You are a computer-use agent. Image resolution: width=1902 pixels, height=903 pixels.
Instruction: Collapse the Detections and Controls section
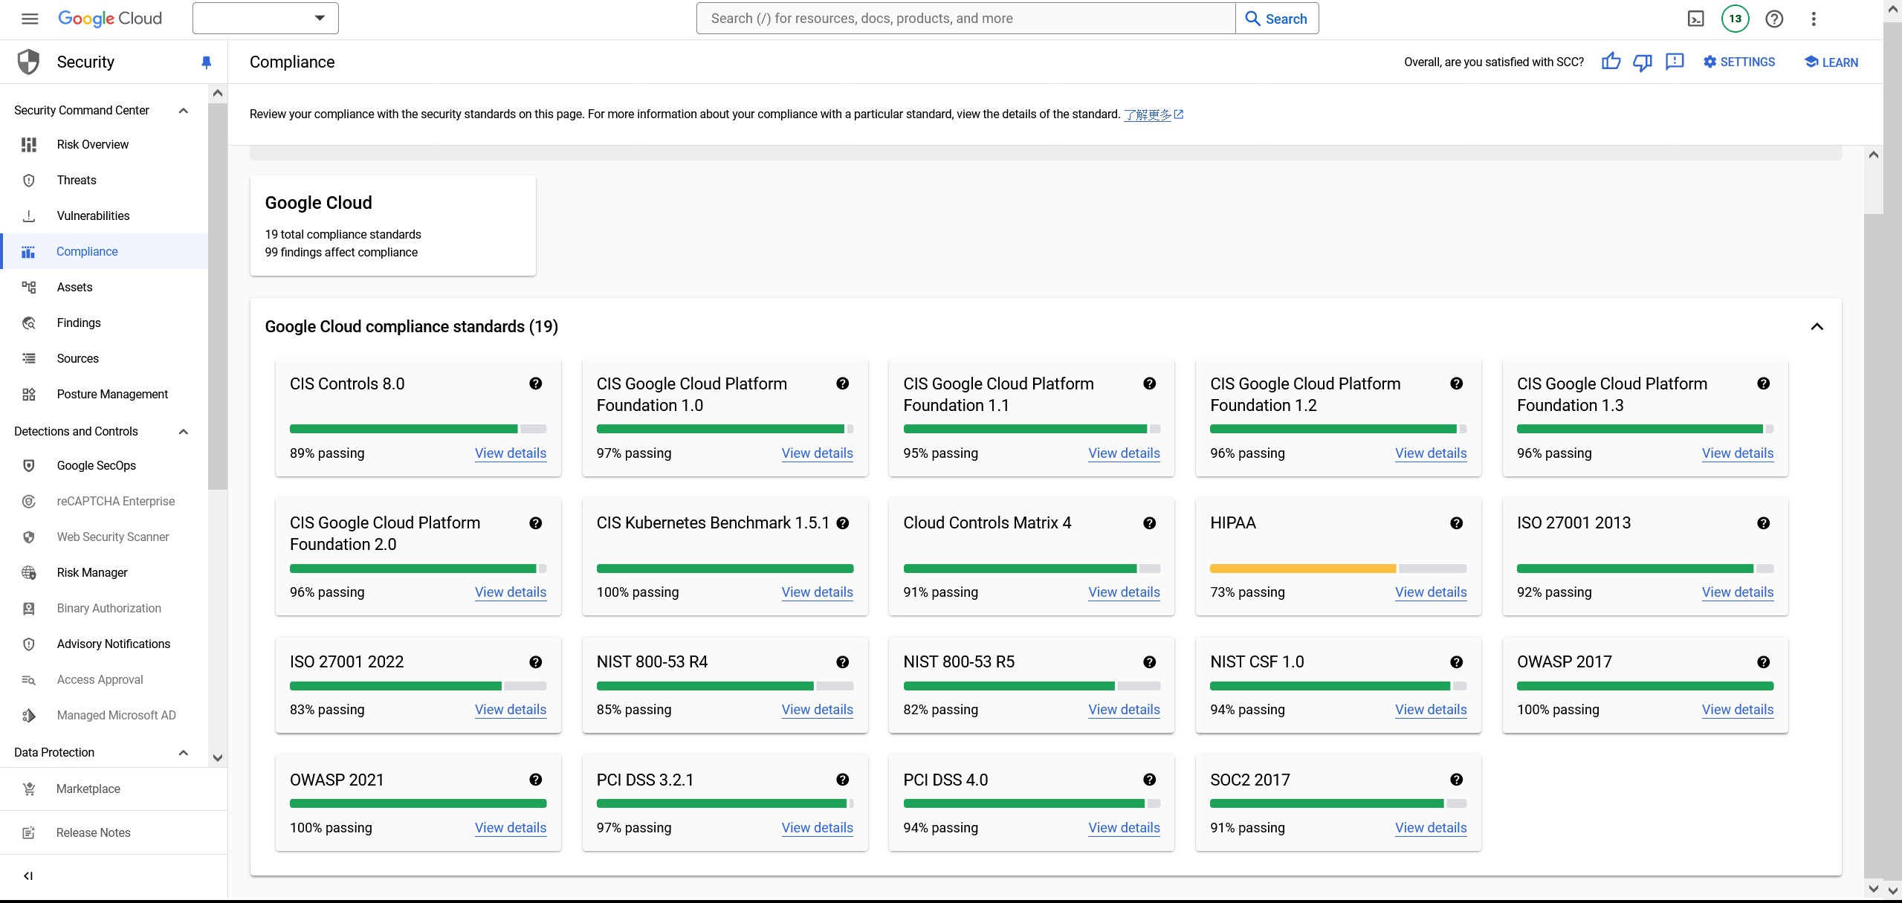(x=183, y=431)
